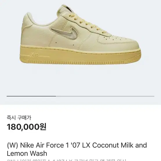Open the Nike Air Force 1 '07 LX title

[x=55, y=145]
